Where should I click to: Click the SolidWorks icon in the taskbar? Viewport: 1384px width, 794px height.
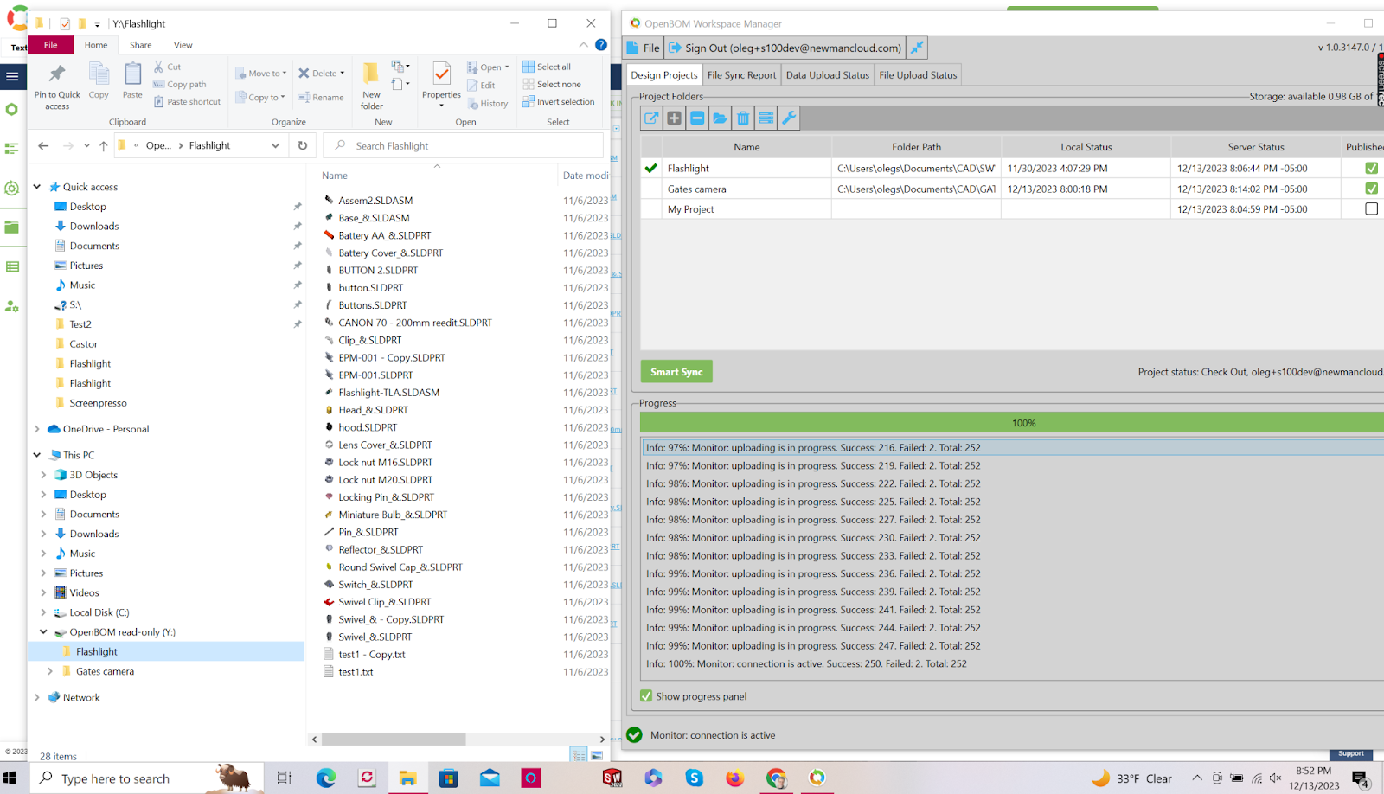point(612,778)
